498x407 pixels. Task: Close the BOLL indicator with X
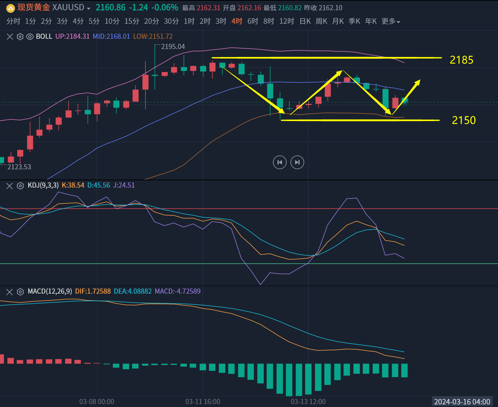click(10, 37)
